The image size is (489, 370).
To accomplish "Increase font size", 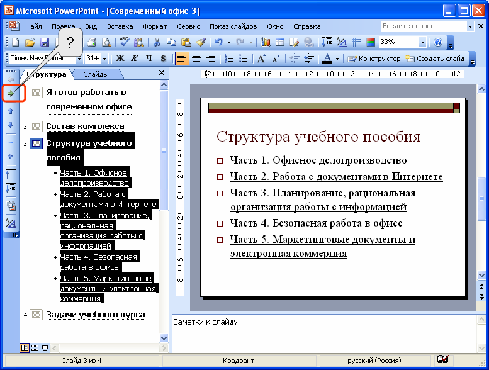I will click(x=261, y=59).
